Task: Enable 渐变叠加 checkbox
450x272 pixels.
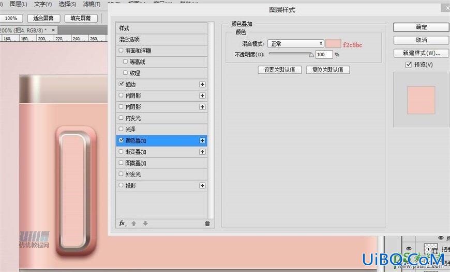Action: coord(121,151)
